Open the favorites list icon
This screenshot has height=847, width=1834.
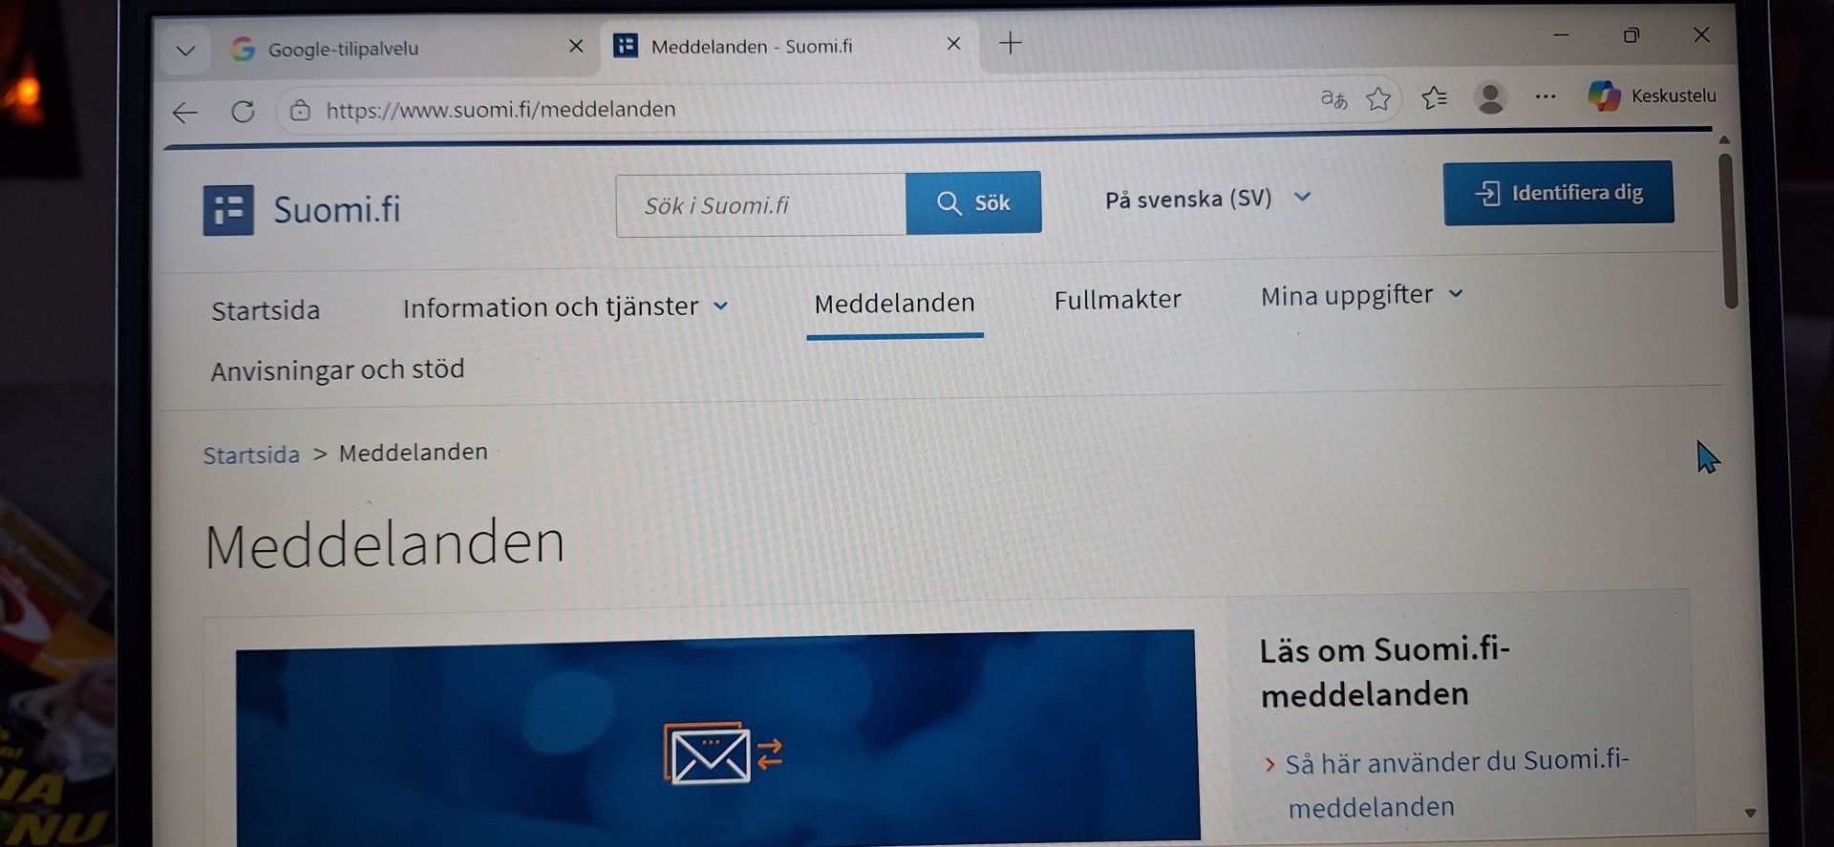click(1434, 97)
